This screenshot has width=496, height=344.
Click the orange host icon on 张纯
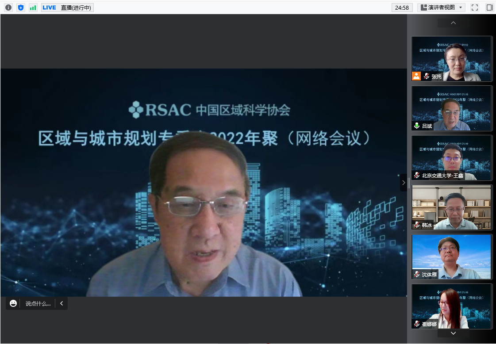[x=416, y=76]
